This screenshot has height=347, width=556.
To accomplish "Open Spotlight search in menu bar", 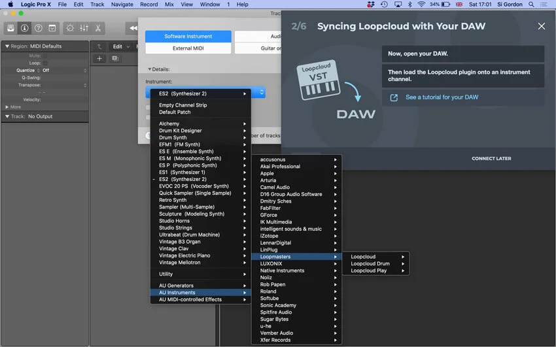I will (x=531, y=5).
